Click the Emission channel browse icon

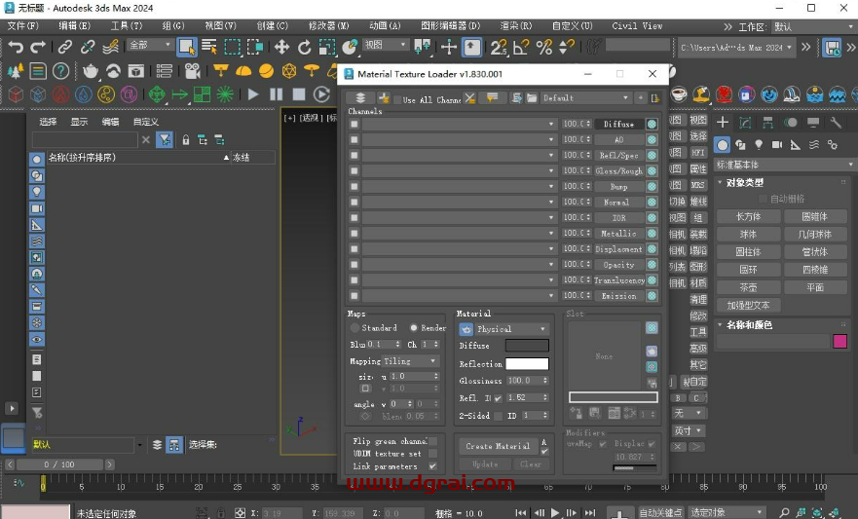tap(652, 296)
